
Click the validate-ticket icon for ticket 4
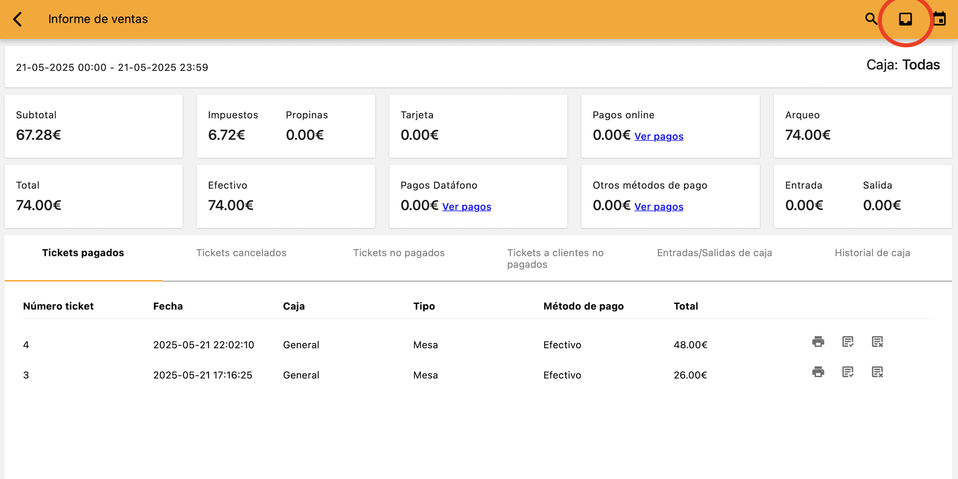click(847, 342)
